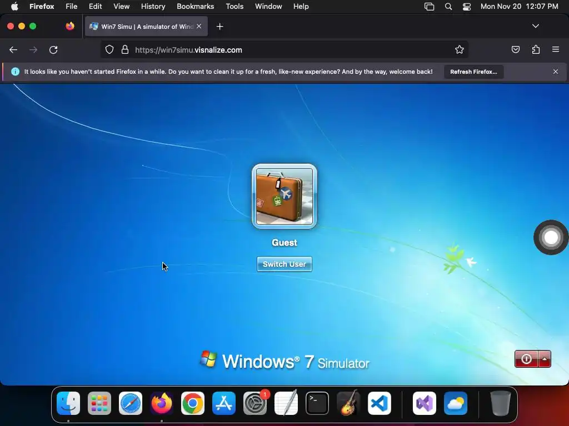This screenshot has width=569, height=426.
Task: Click the Stage Manager windows icon in menu bar
Action: coord(430,7)
